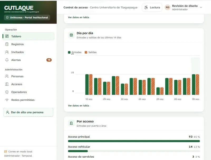The width and height of the screenshot is (211, 160).
Task: Click the Alertas bell icon
Action: [x=7, y=60]
